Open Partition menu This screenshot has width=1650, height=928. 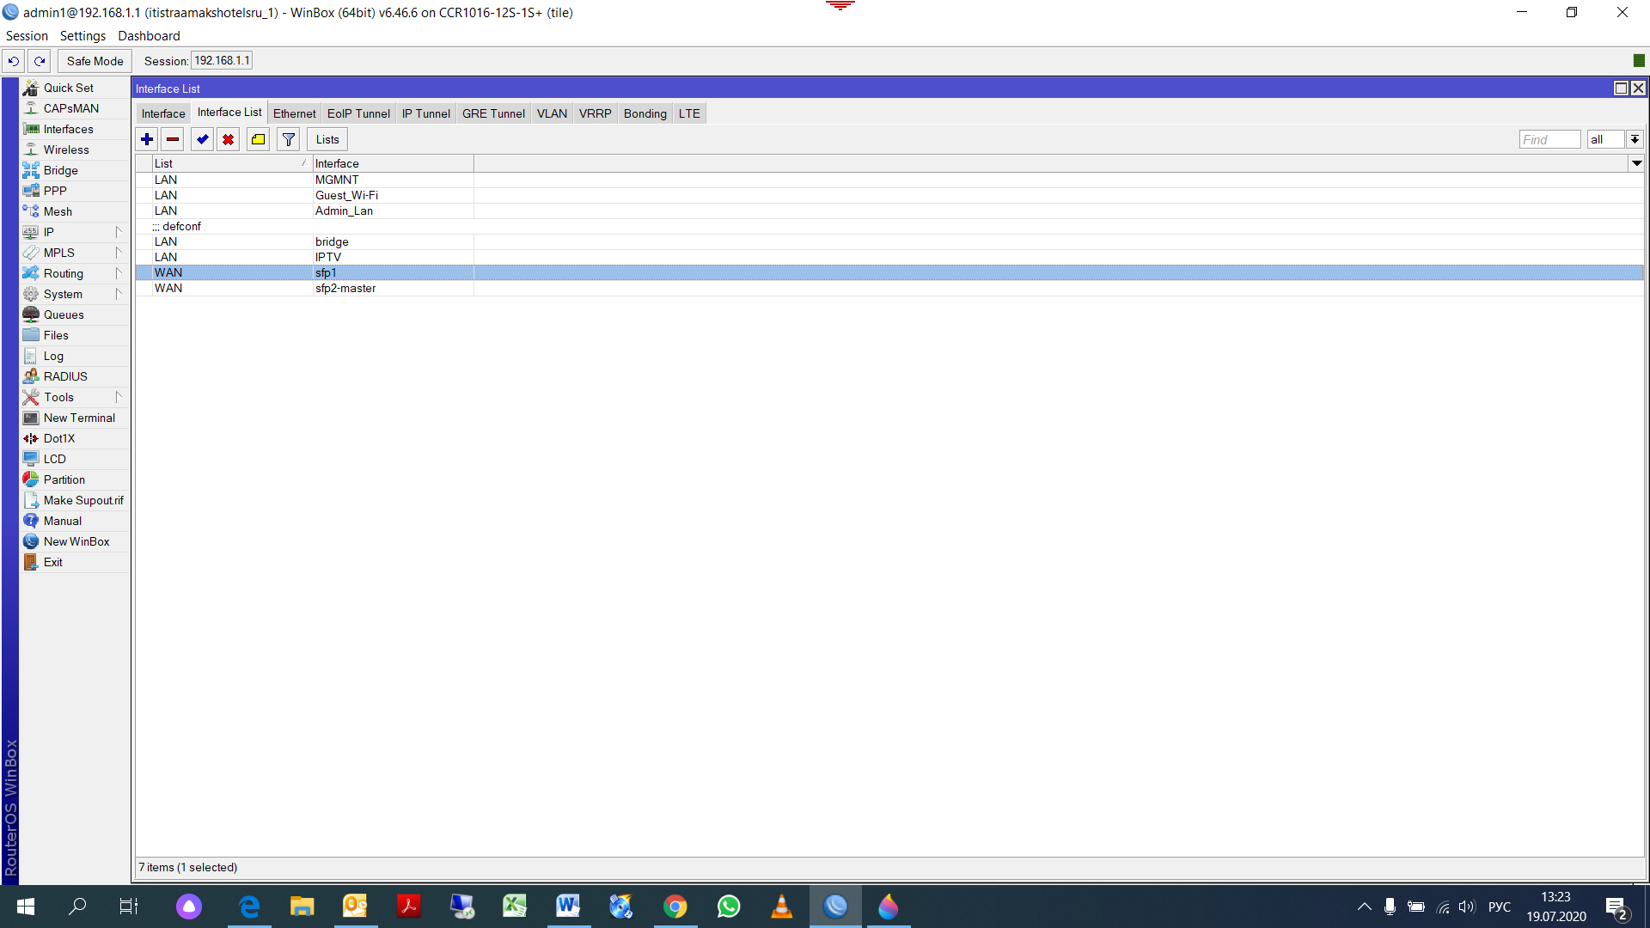click(x=75, y=479)
